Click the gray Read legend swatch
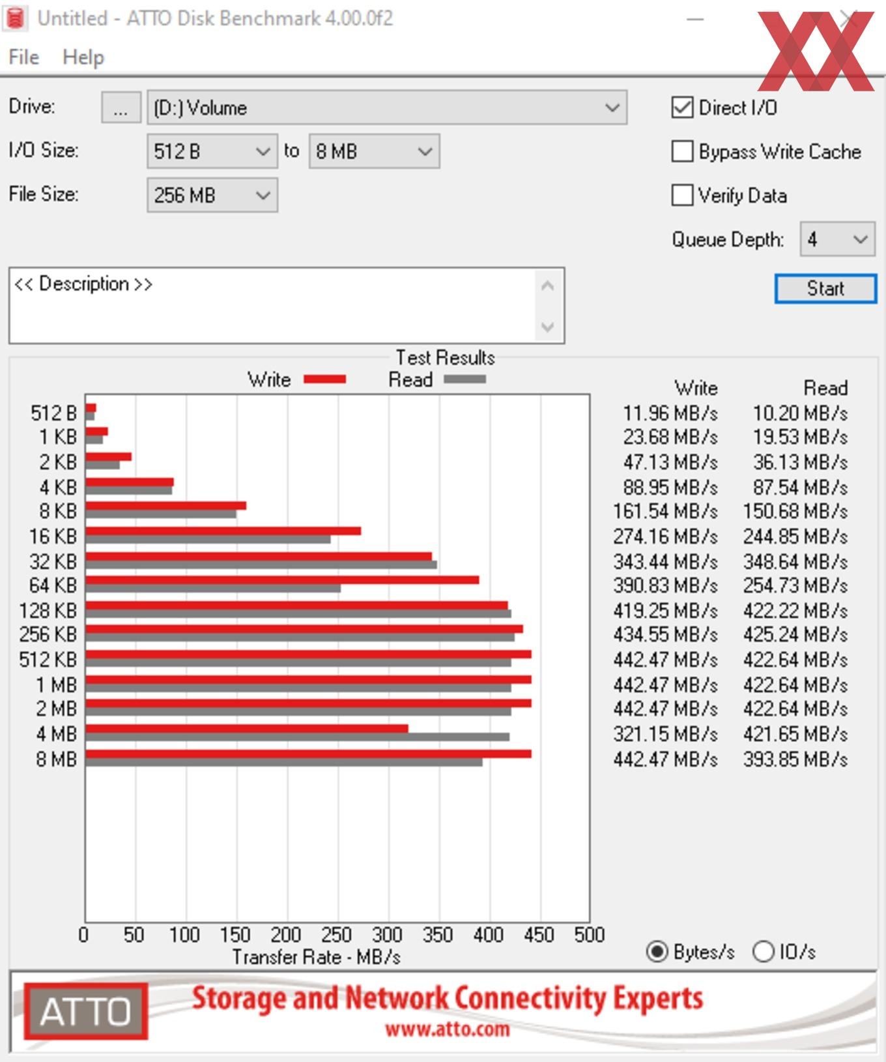 click(465, 379)
